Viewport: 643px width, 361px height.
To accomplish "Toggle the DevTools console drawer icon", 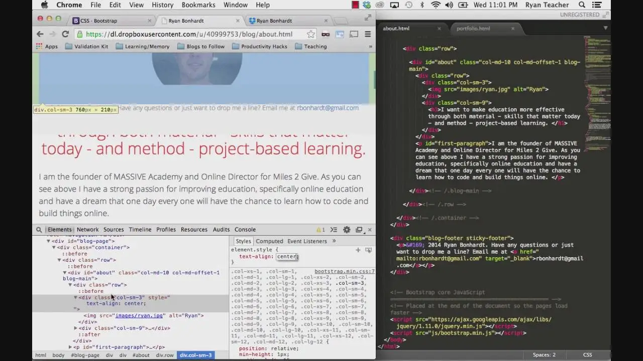I will pos(334,230).
